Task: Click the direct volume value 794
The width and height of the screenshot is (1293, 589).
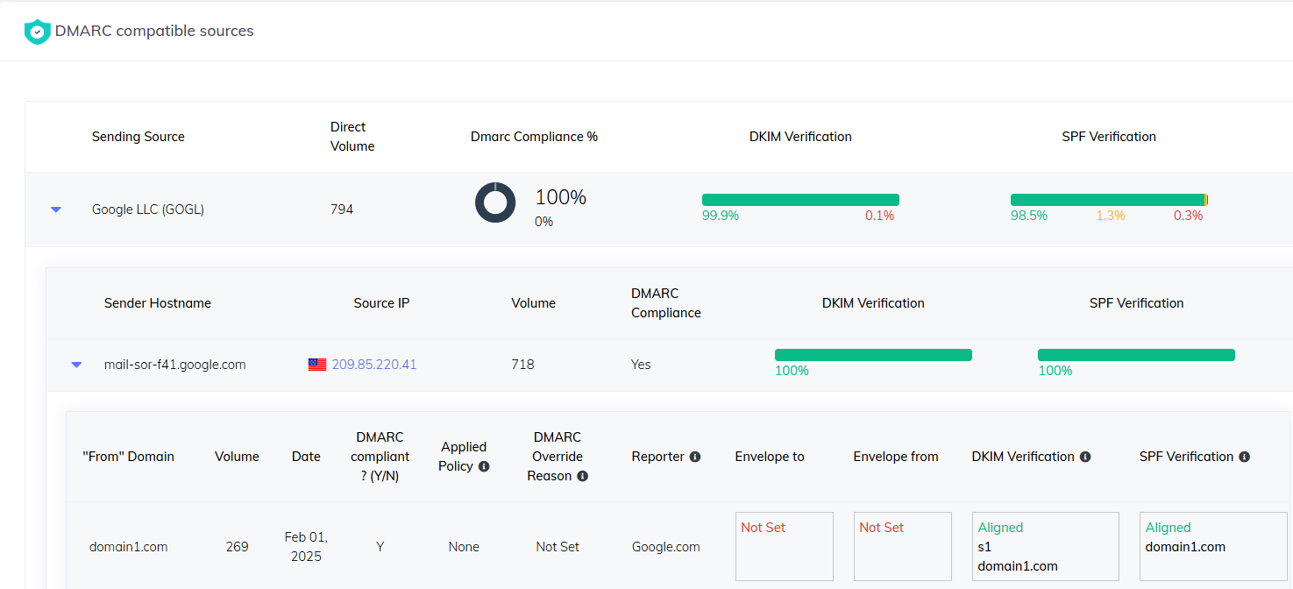Action: (x=342, y=209)
